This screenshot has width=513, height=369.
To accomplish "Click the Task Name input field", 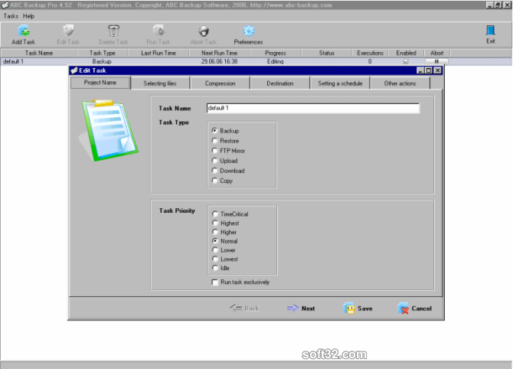I will coord(313,108).
